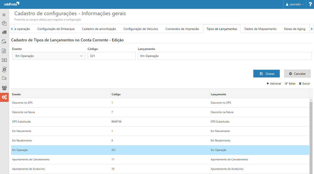
Task: Open the document sidebar icon
Action: (4, 51)
